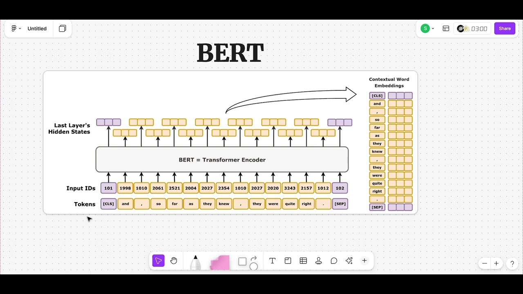Screen dimensions: 523x294
Task: Click the 'BERT = Transformer Encoder' box
Action: point(222,160)
